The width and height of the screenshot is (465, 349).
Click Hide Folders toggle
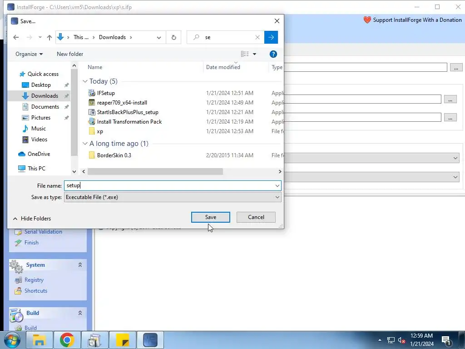32,219
